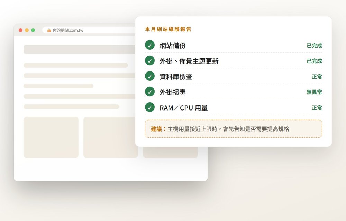The image size is (346, 221).
Task: Click the red close dot on browser window
Action: point(20,30)
